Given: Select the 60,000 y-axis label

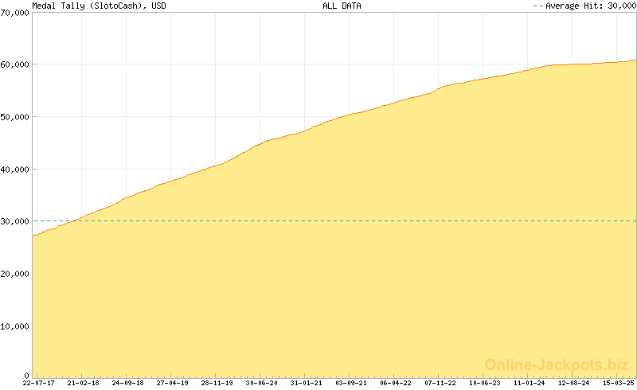Looking at the screenshot, I should (x=14, y=64).
